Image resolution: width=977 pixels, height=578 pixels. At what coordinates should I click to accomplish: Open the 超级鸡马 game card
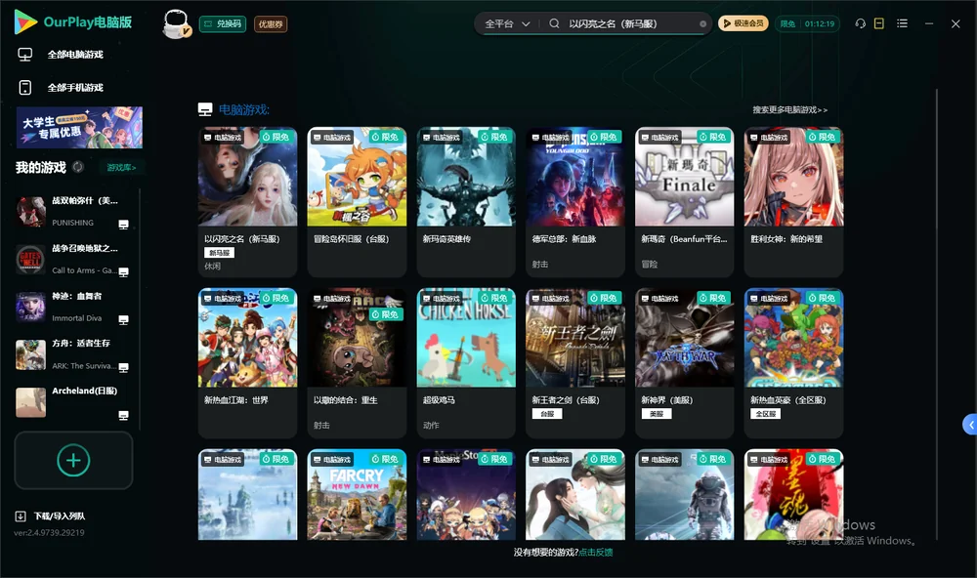466,363
